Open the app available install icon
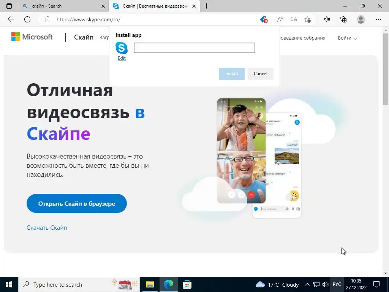Viewport: 389px width, 292px height. (264, 19)
